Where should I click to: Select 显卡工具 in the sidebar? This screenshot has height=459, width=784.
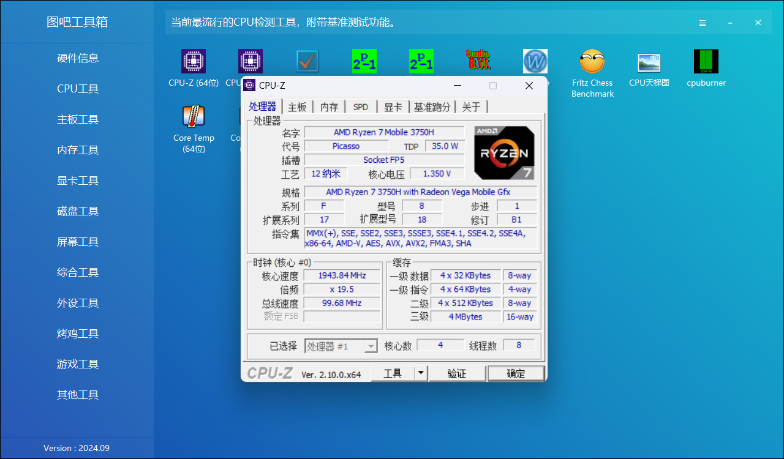(77, 180)
